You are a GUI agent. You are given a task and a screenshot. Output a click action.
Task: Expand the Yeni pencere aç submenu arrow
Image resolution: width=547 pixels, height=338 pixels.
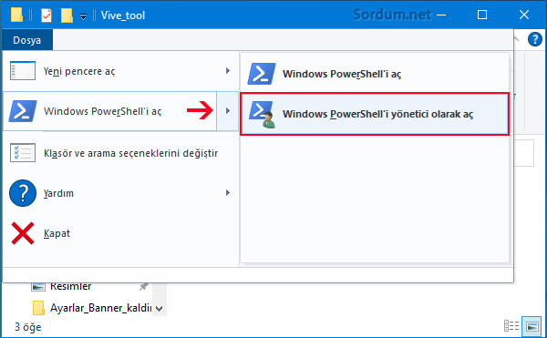(x=228, y=71)
